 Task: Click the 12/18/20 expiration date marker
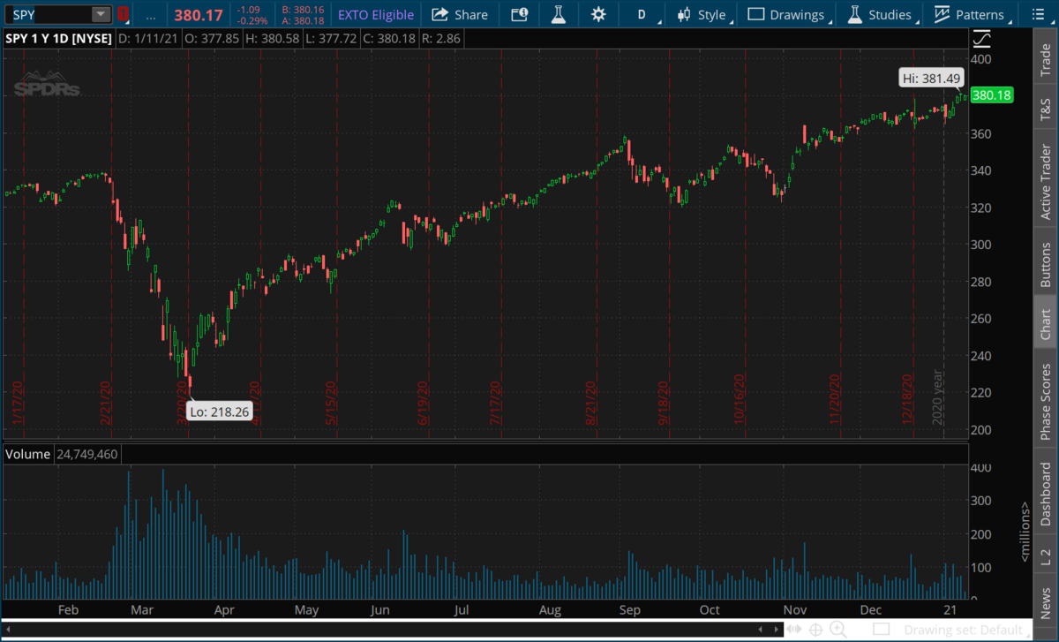coord(907,402)
